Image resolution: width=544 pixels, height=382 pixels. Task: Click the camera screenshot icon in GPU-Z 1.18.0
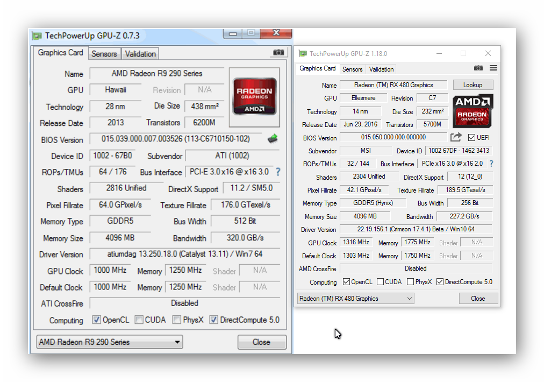click(478, 68)
